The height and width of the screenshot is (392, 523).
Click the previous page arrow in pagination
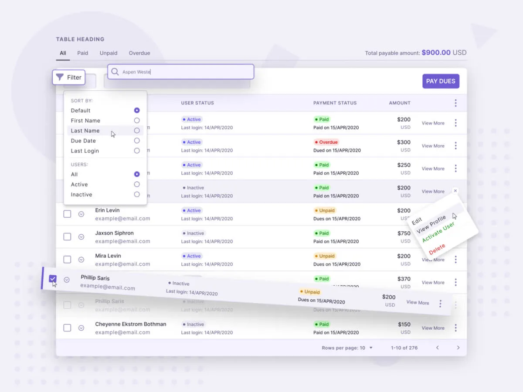437,348
